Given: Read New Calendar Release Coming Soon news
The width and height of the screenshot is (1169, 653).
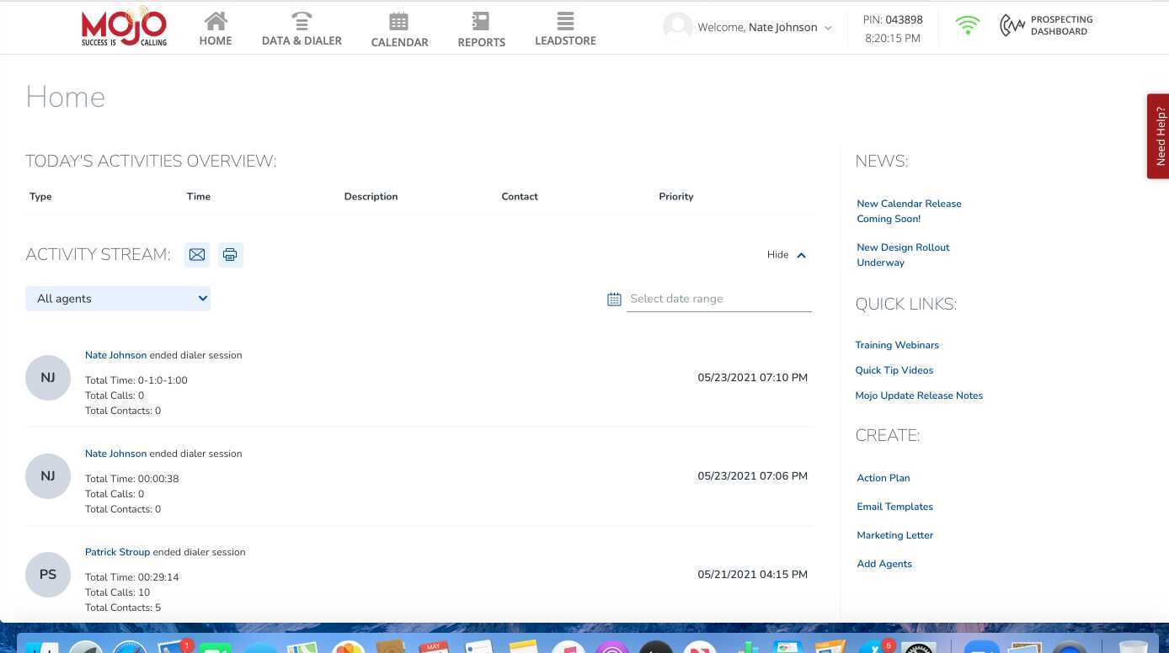Looking at the screenshot, I should [909, 211].
